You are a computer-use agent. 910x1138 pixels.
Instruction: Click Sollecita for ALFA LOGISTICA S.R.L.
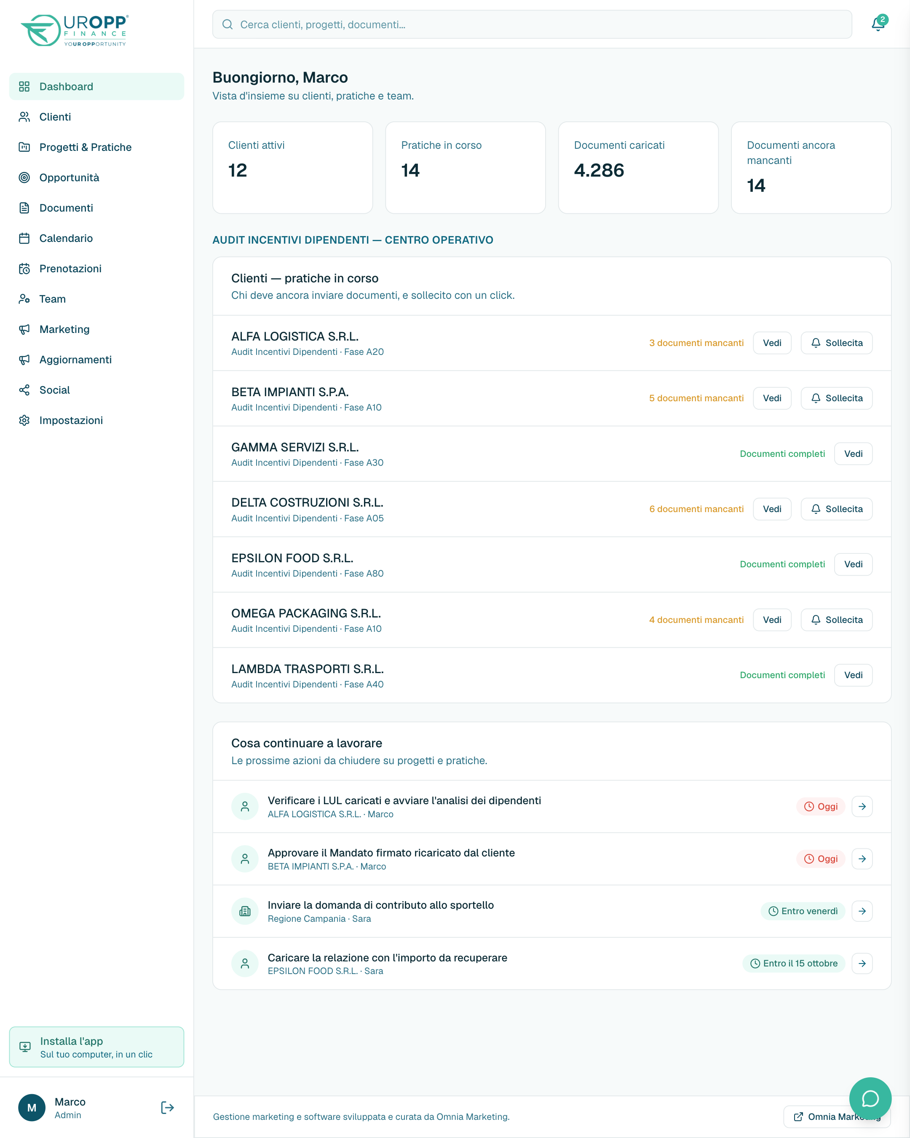(x=836, y=343)
